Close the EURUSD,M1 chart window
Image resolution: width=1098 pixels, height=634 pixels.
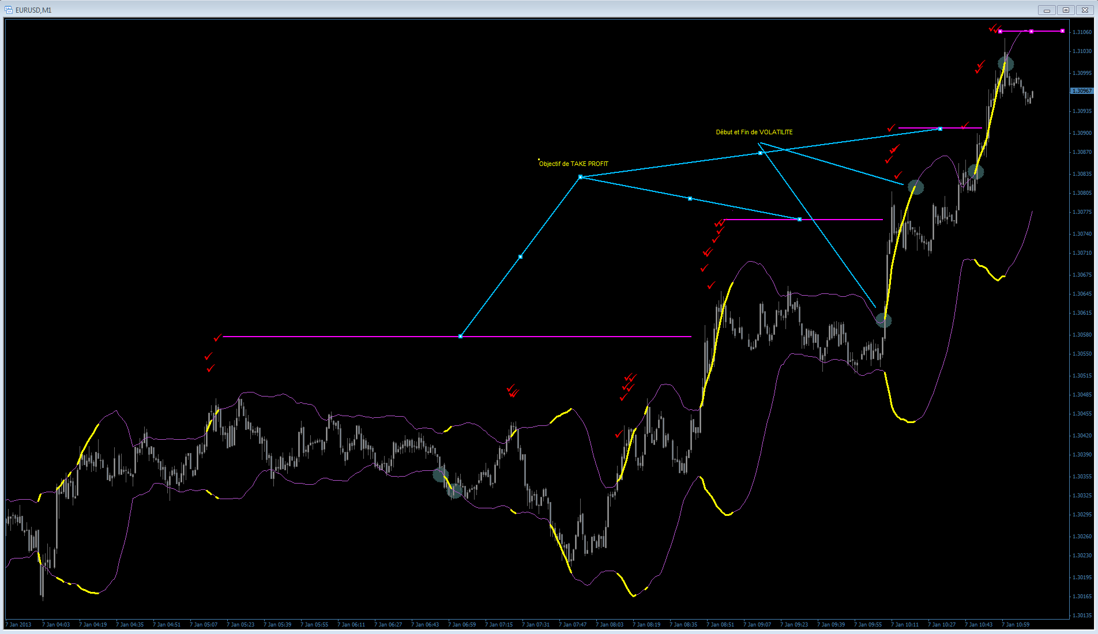tap(1085, 10)
